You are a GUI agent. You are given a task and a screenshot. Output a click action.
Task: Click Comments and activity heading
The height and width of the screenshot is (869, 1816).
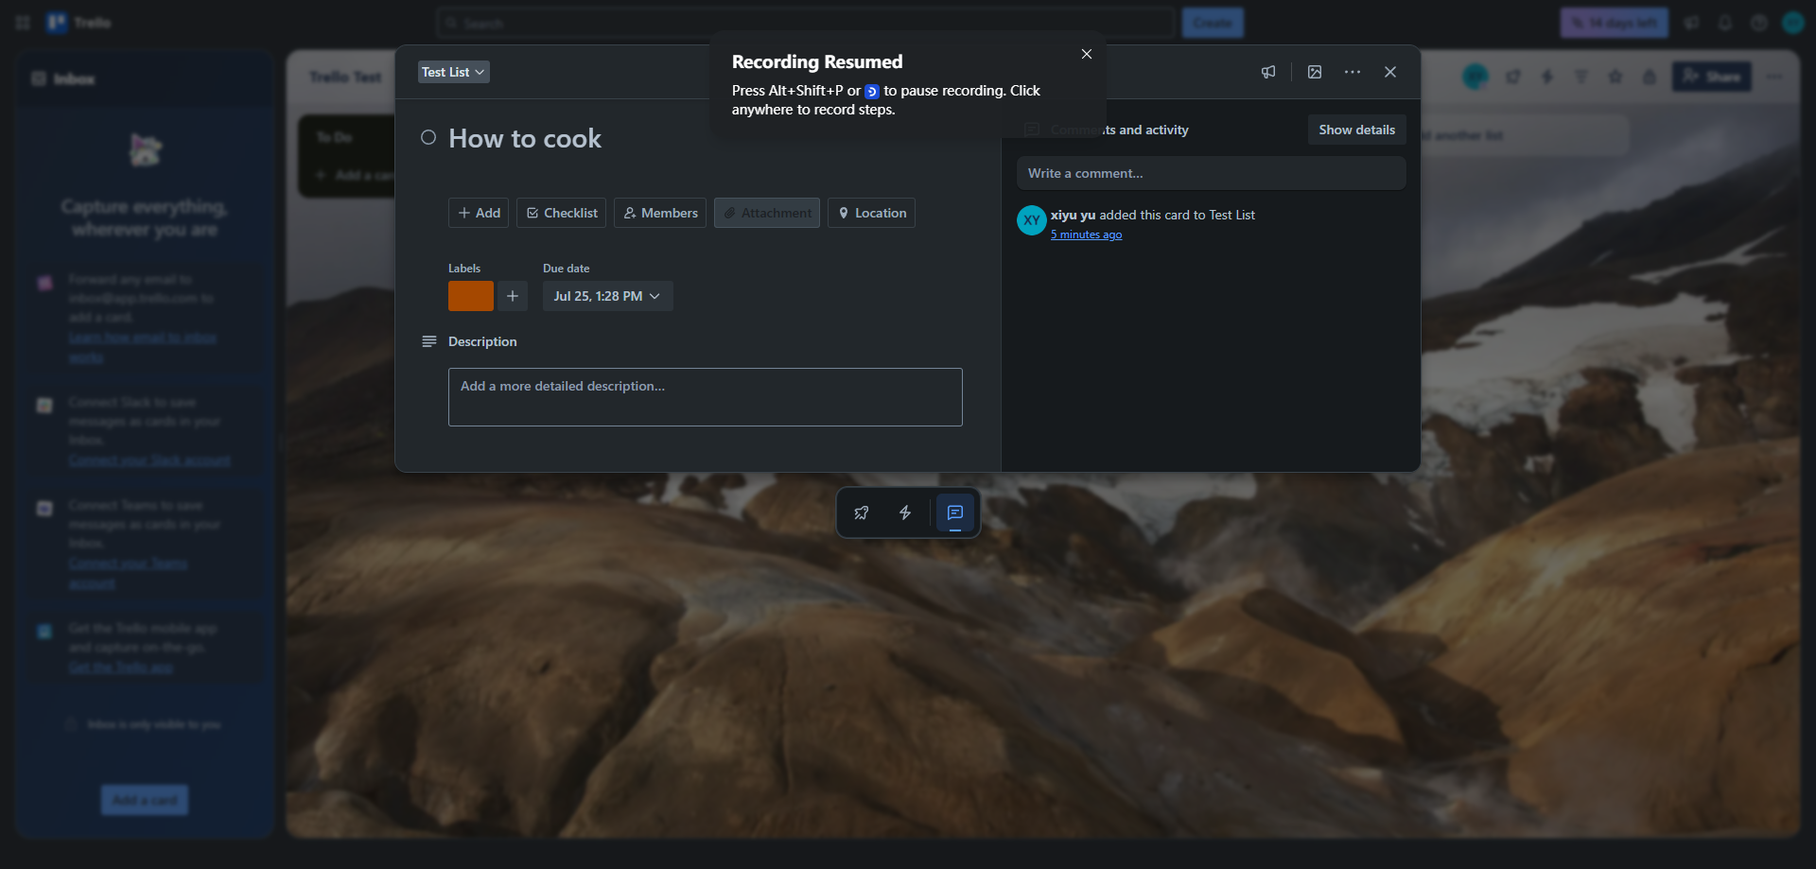pos(1120,130)
